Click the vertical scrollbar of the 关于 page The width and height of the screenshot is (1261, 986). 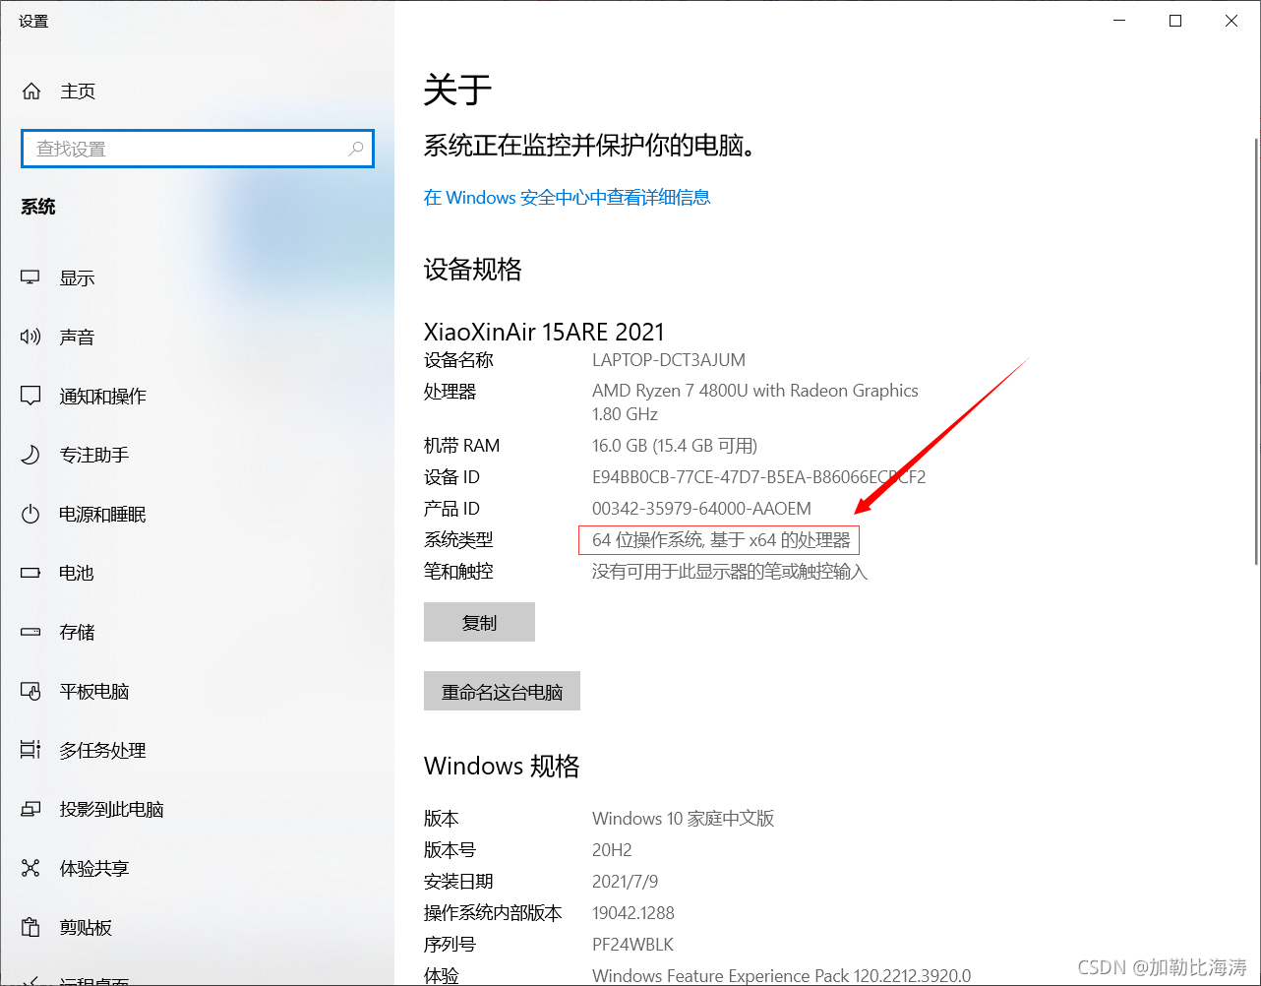[1256, 350]
